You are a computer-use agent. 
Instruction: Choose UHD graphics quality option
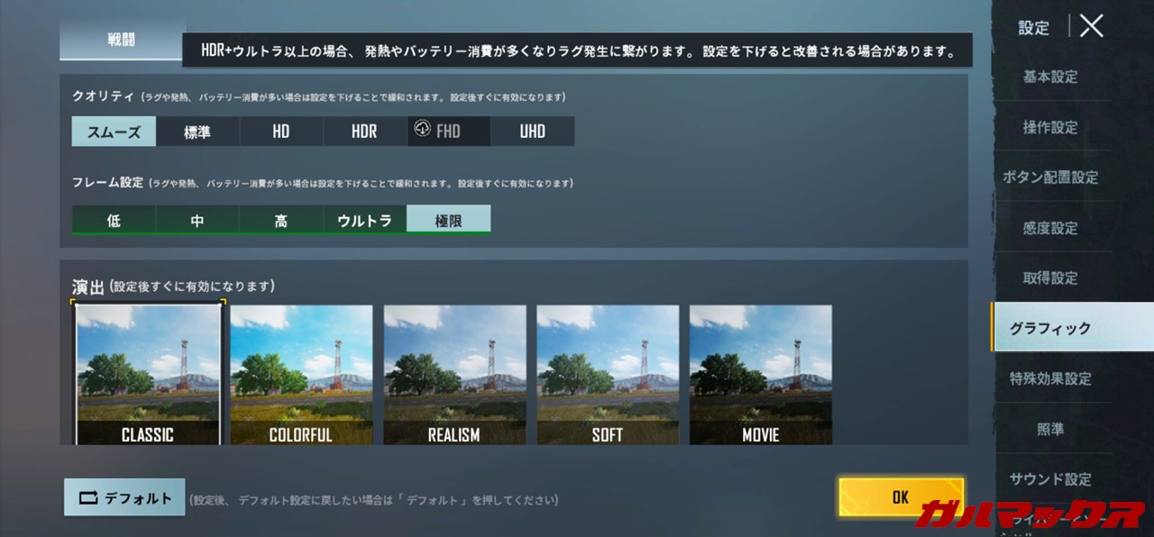532,132
